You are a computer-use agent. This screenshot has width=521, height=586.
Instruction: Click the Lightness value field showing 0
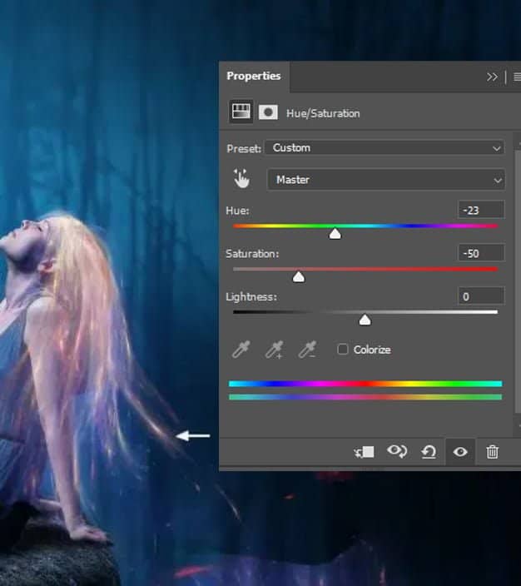[x=481, y=296]
